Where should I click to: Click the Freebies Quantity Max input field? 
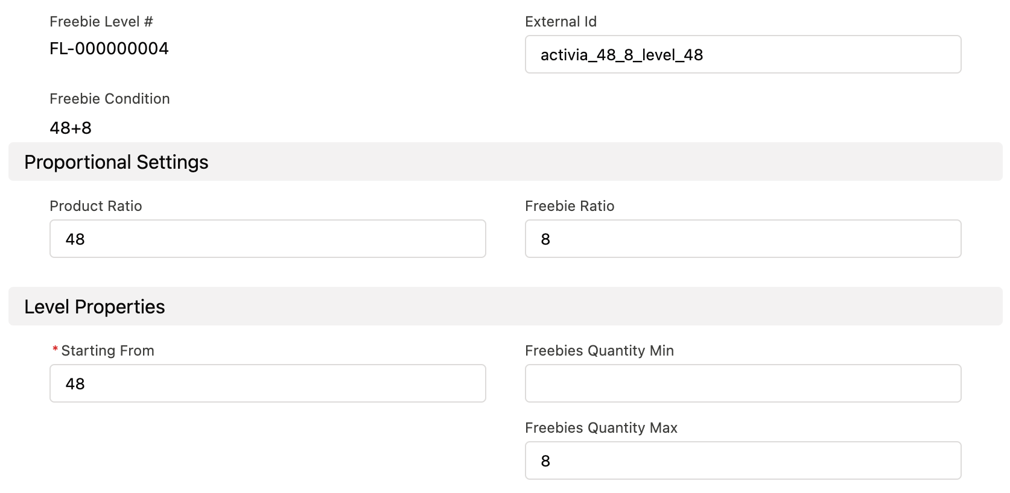(x=742, y=460)
